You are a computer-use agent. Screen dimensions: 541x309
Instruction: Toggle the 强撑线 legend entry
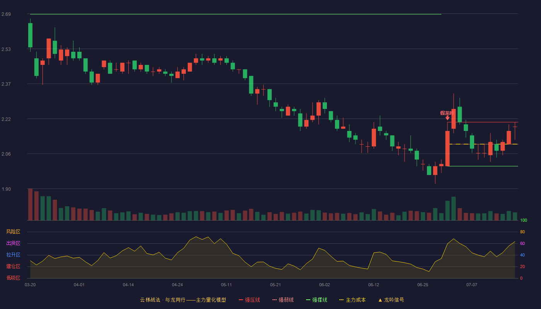point(316,300)
